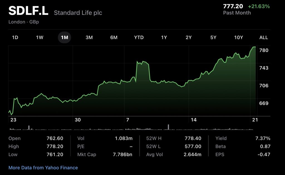The image size is (285, 175).
Task: Click the SDLF.L ticker symbol heading
Action: [28, 11]
